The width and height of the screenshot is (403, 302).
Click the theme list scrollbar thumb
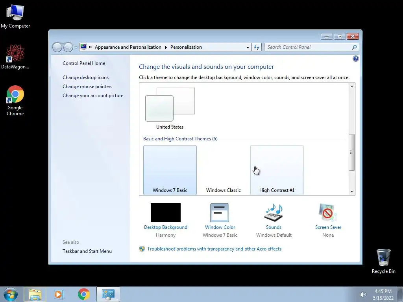pos(351,152)
